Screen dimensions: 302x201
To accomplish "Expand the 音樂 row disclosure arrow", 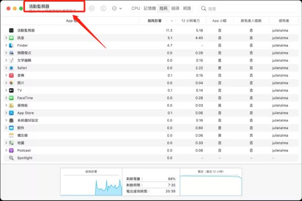I will click(6, 75).
